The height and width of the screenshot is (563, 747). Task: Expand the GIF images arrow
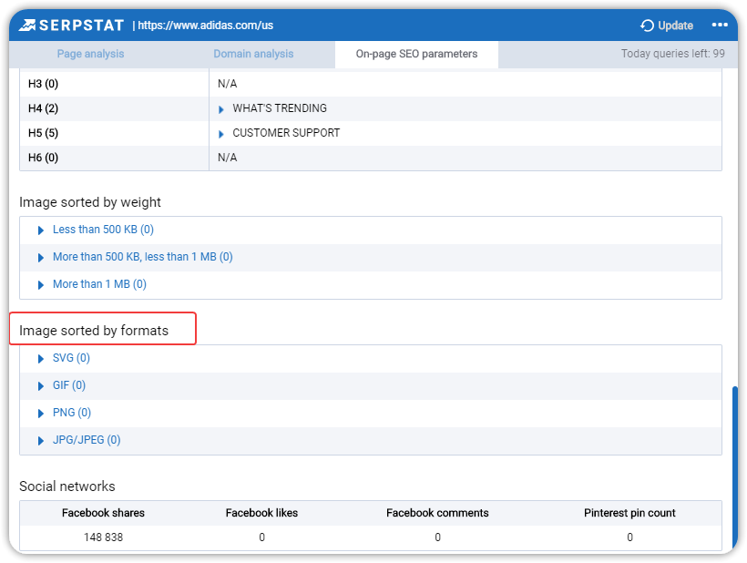41,386
